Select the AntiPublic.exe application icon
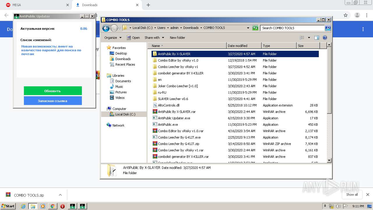373x210 pixels. (x=155, y=125)
